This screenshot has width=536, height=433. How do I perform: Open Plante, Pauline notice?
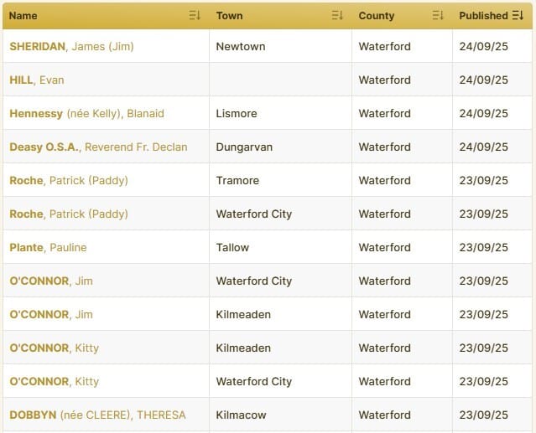(48, 247)
